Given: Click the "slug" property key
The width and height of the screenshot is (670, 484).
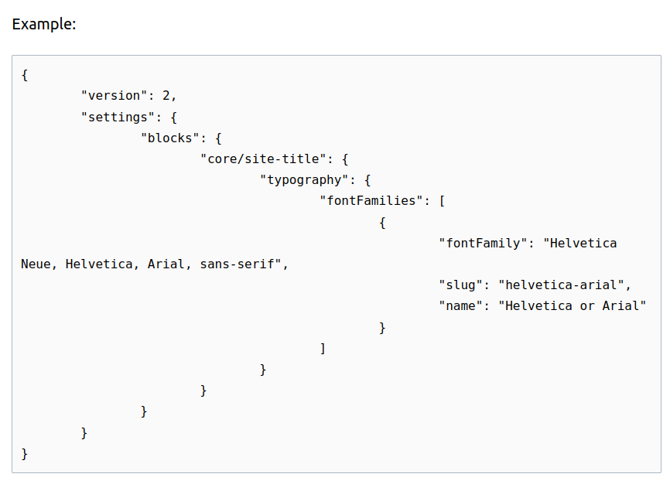Looking at the screenshot, I should [x=460, y=285].
